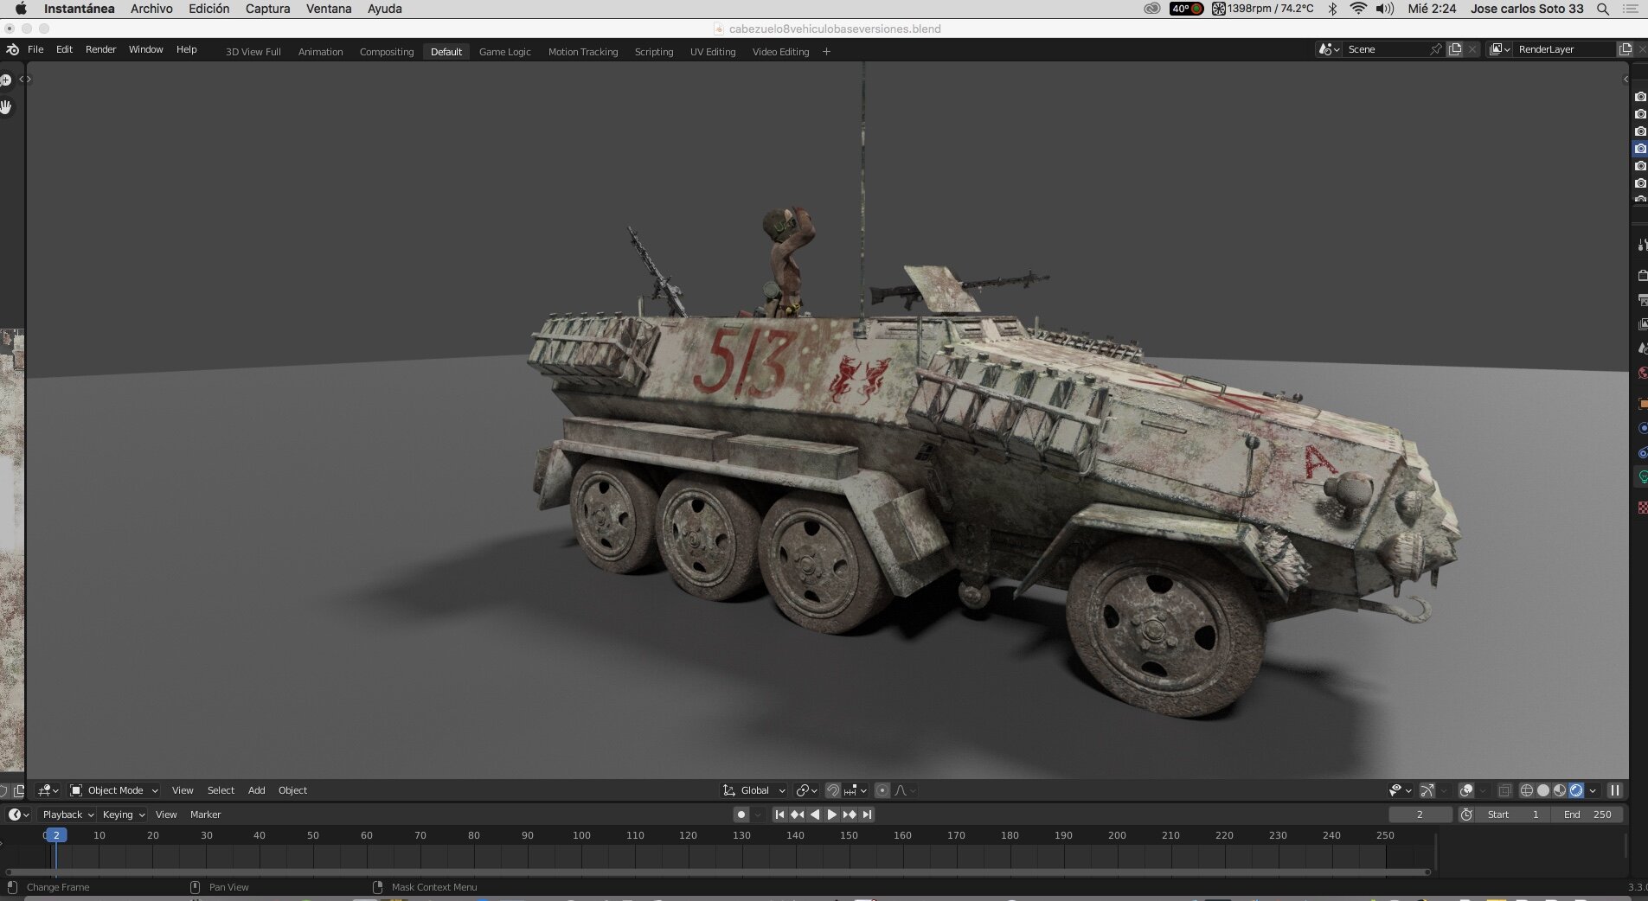The height and width of the screenshot is (901, 1648).
Task: Toggle proportional editing
Action: [x=882, y=790]
